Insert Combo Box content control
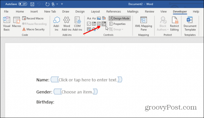204x118 pixels. pyautogui.click(x=94, y=24)
